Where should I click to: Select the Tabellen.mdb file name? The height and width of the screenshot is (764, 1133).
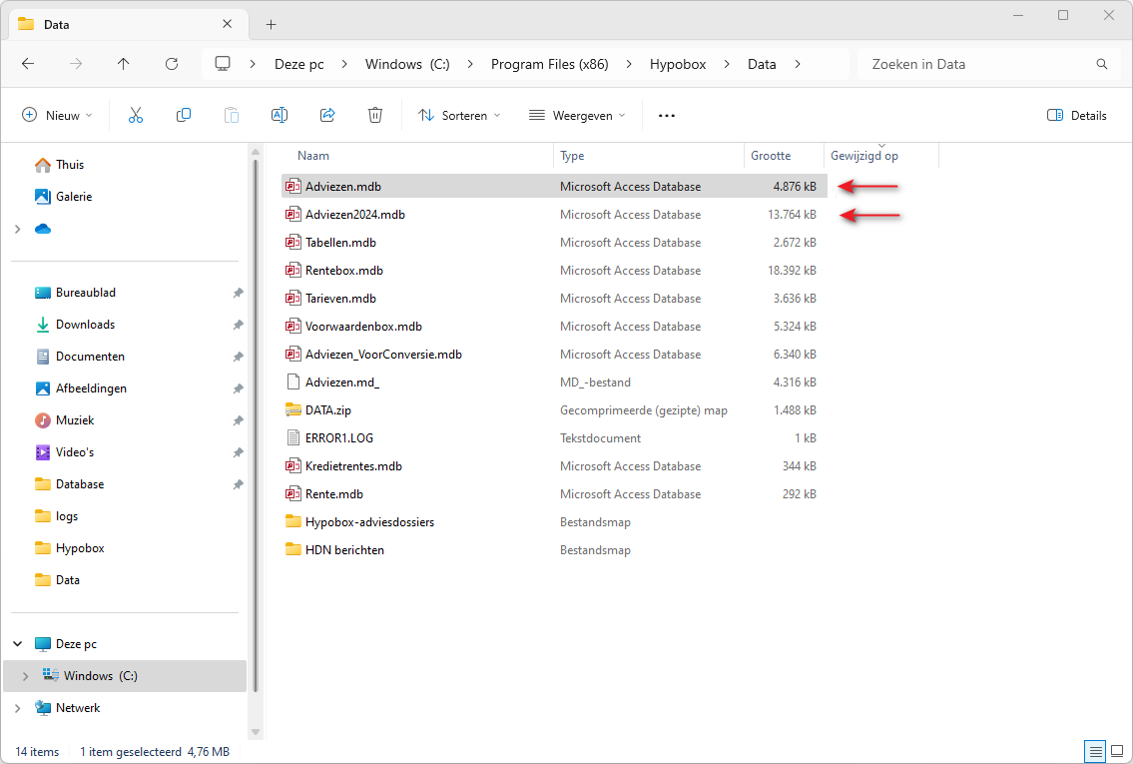340,242
